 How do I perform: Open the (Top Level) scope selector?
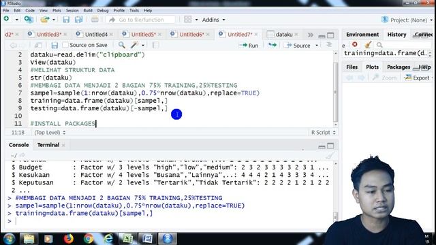50,133
